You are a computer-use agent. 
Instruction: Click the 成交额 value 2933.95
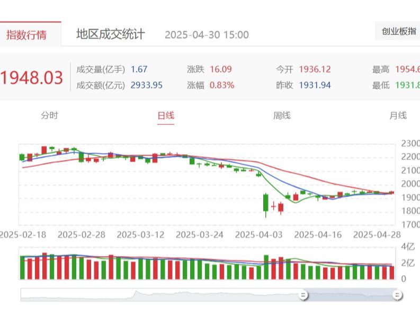(146, 85)
